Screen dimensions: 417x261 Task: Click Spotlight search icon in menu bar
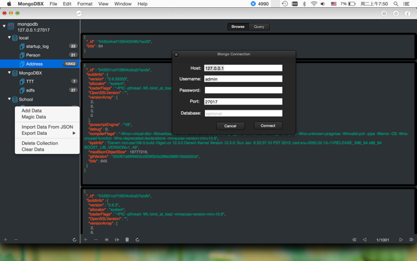[396, 4]
